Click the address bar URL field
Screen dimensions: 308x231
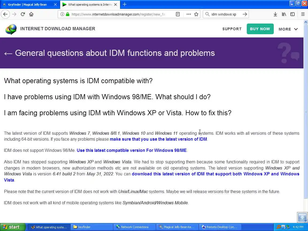point(118,14)
